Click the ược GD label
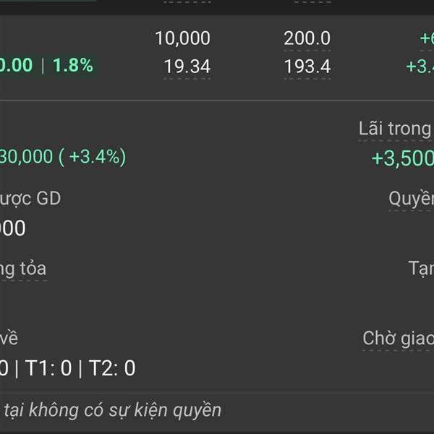 pos(30,199)
